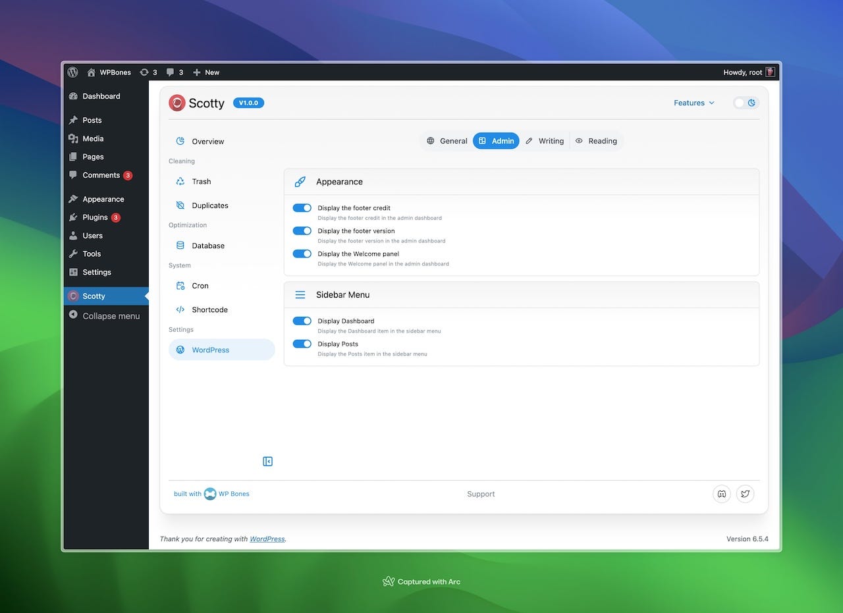Toggle Display Posts switch

pos(302,344)
